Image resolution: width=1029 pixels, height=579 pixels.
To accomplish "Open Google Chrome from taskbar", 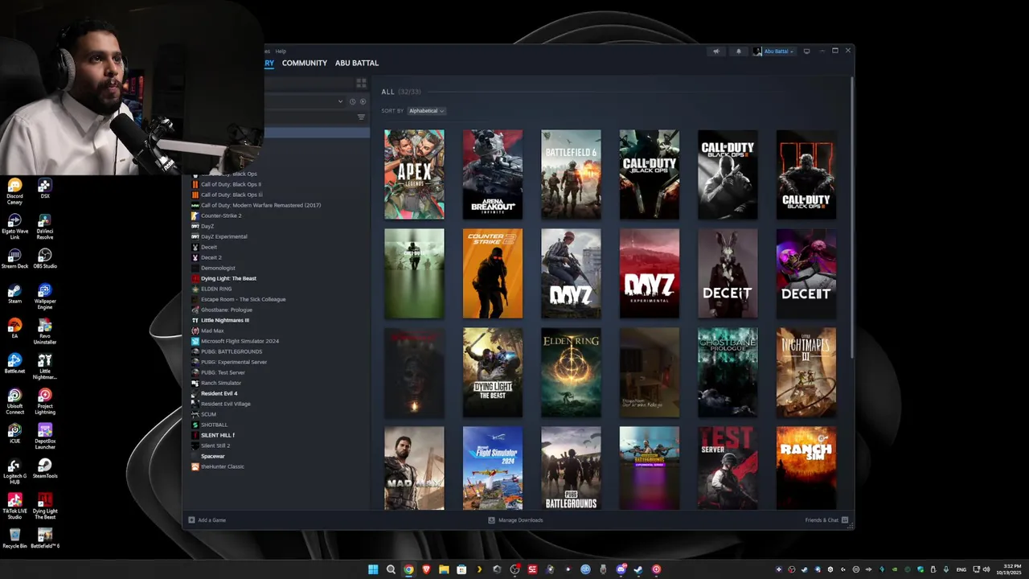I will pyautogui.click(x=408, y=569).
